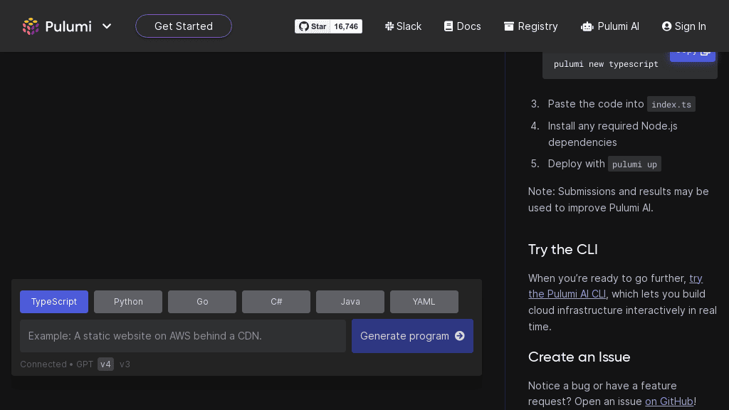Select the GPT v4 model version
This screenshot has width=729, height=410.
click(105, 364)
